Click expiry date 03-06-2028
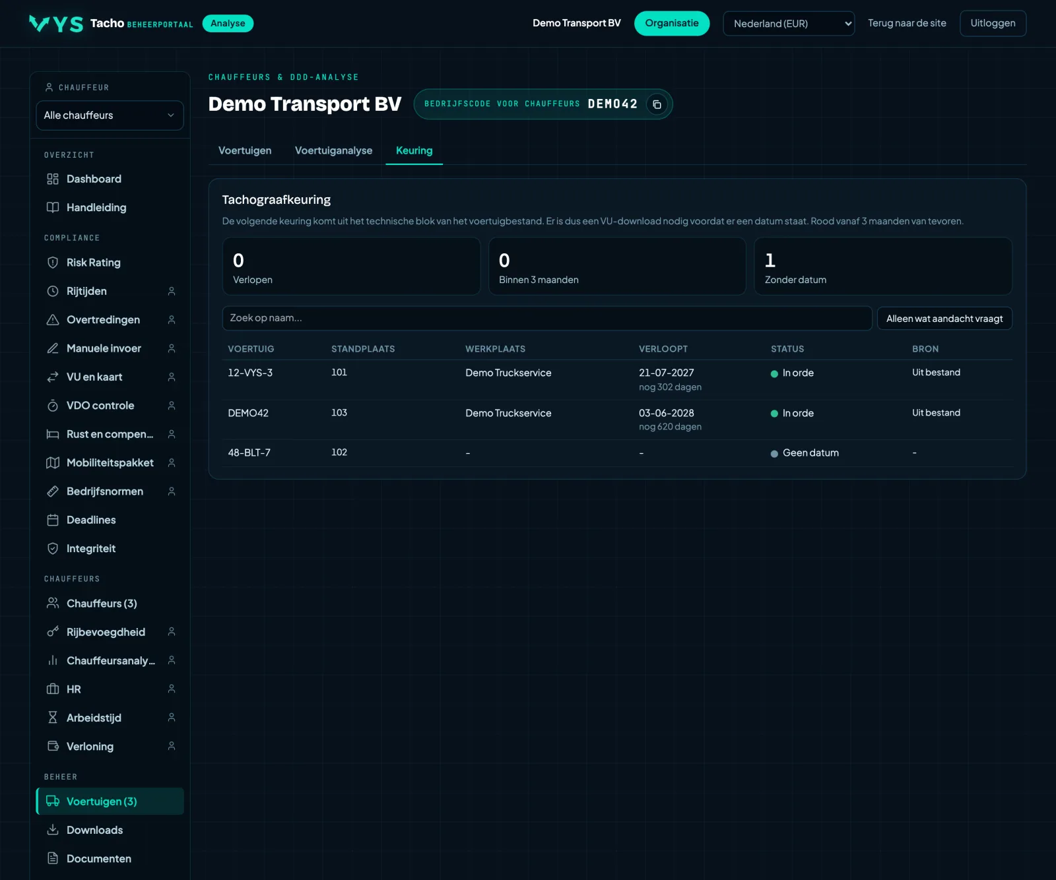 [x=667, y=413]
